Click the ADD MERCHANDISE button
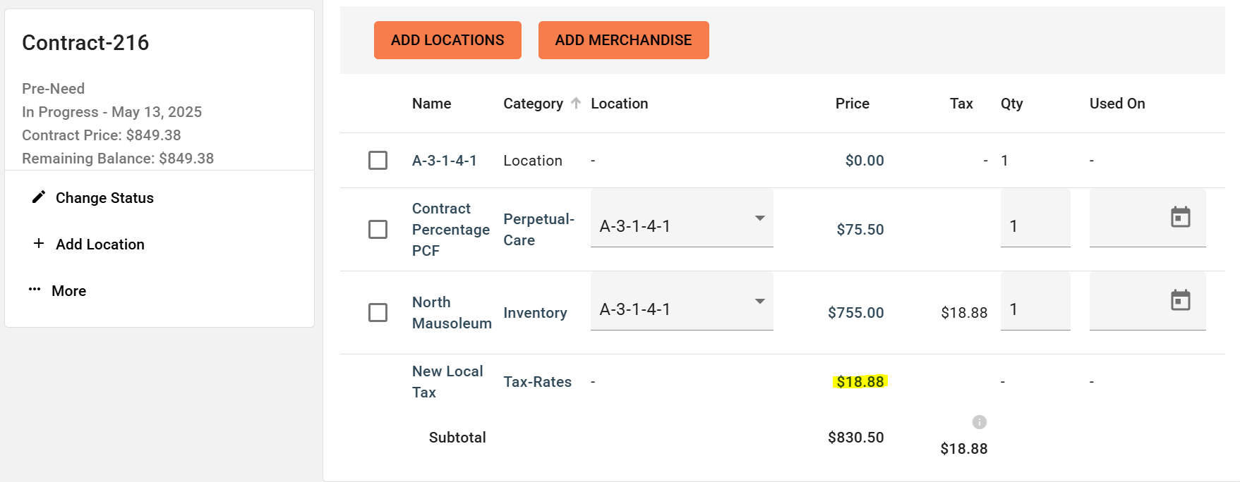 pyautogui.click(x=623, y=40)
